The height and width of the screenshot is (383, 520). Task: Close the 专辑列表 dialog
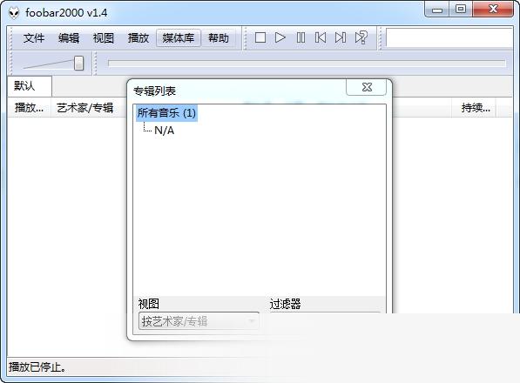[x=367, y=87]
